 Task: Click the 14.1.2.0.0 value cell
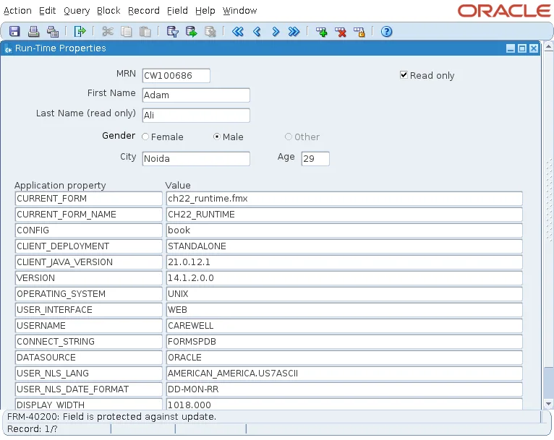pyautogui.click(x=344, y=278)
